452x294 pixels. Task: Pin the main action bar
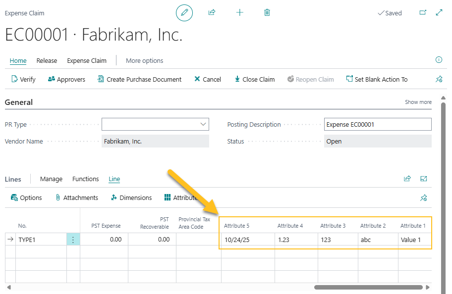click(x=439, y=79)
